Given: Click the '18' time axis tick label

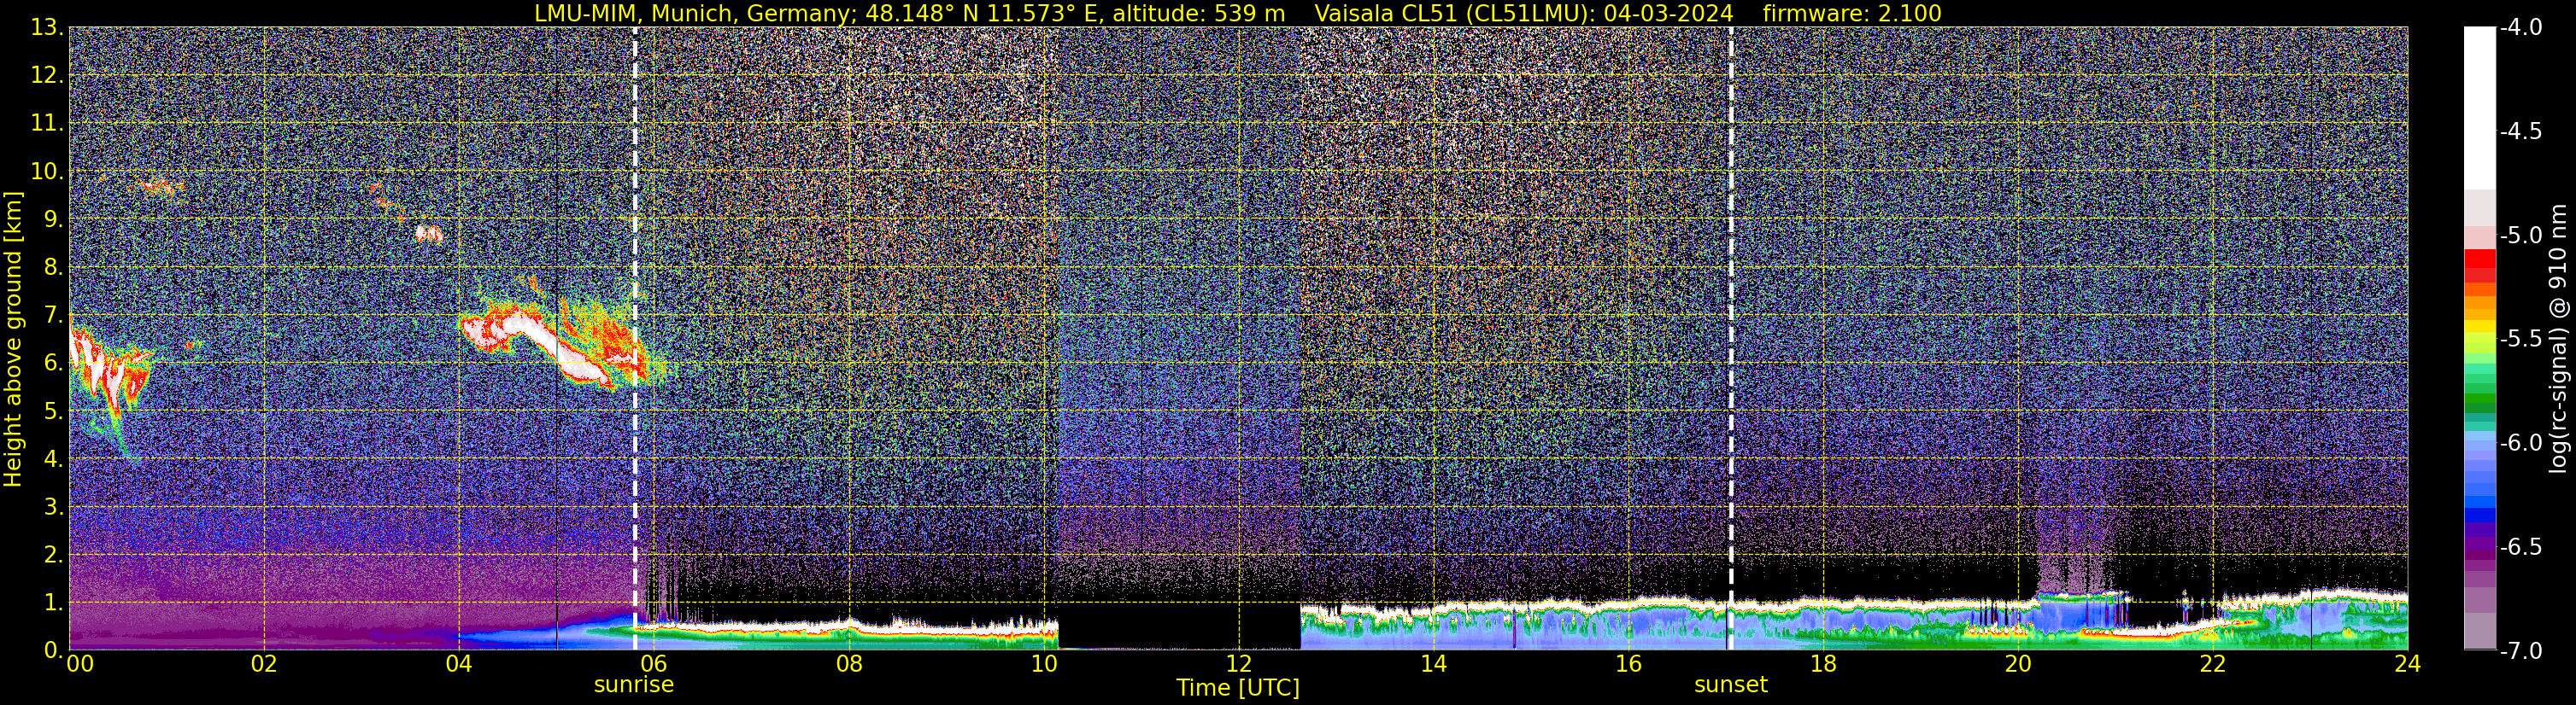Looking at the screenshot, I should tap(1823, 664).
